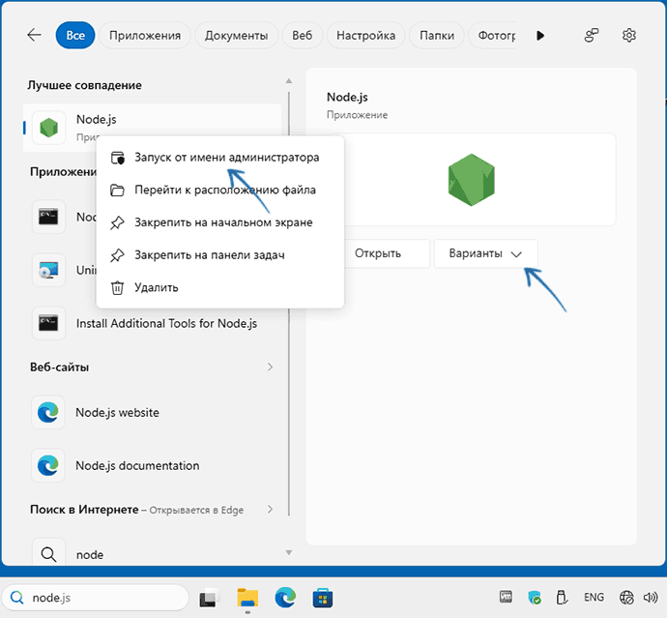
Task: Click the trash icon next to Удалить
Action: [x=117, y=287]
